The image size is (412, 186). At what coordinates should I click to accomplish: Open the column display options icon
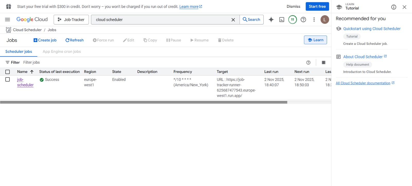(x=323, y=62)
